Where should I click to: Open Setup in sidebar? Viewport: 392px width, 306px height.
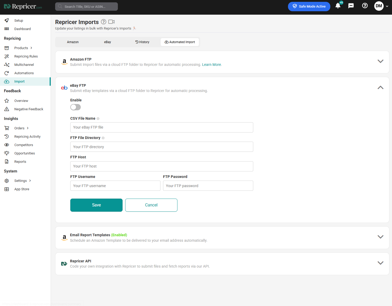point(19,21)
